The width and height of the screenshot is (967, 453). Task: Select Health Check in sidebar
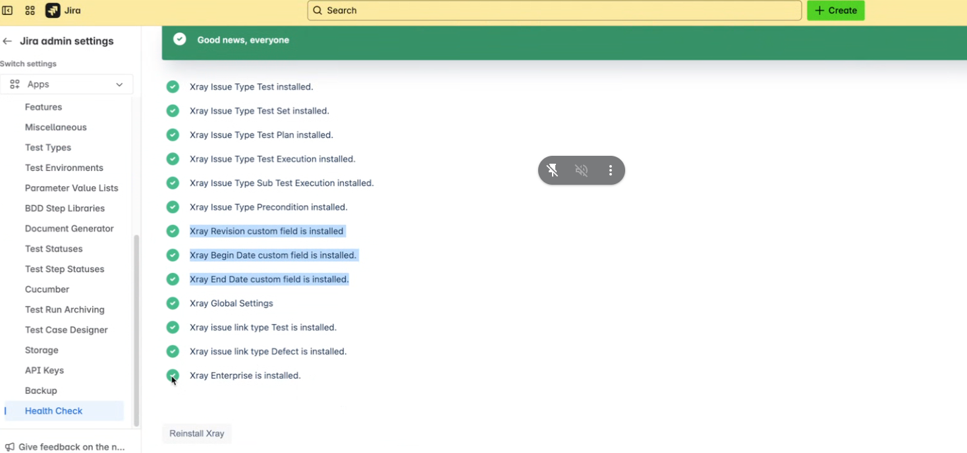53,411
